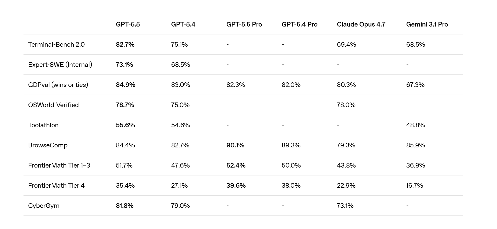The image size is (497, 229).
Task: Click the Gemini 3.1 Pro header
Action: coord(427,24)
